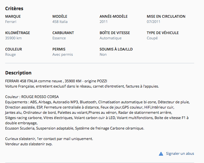Select the "35900 km" kilométrage value
The width and height of the screenshot is (204, 163).
13,38
